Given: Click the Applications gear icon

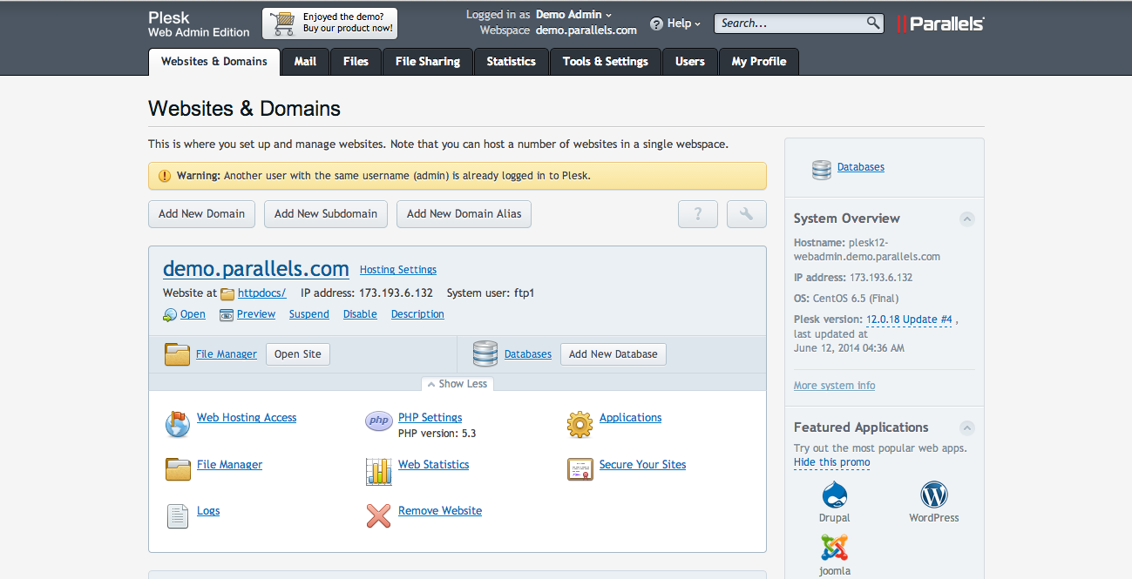Looking at the screenshot, I should tap(580, 424).
